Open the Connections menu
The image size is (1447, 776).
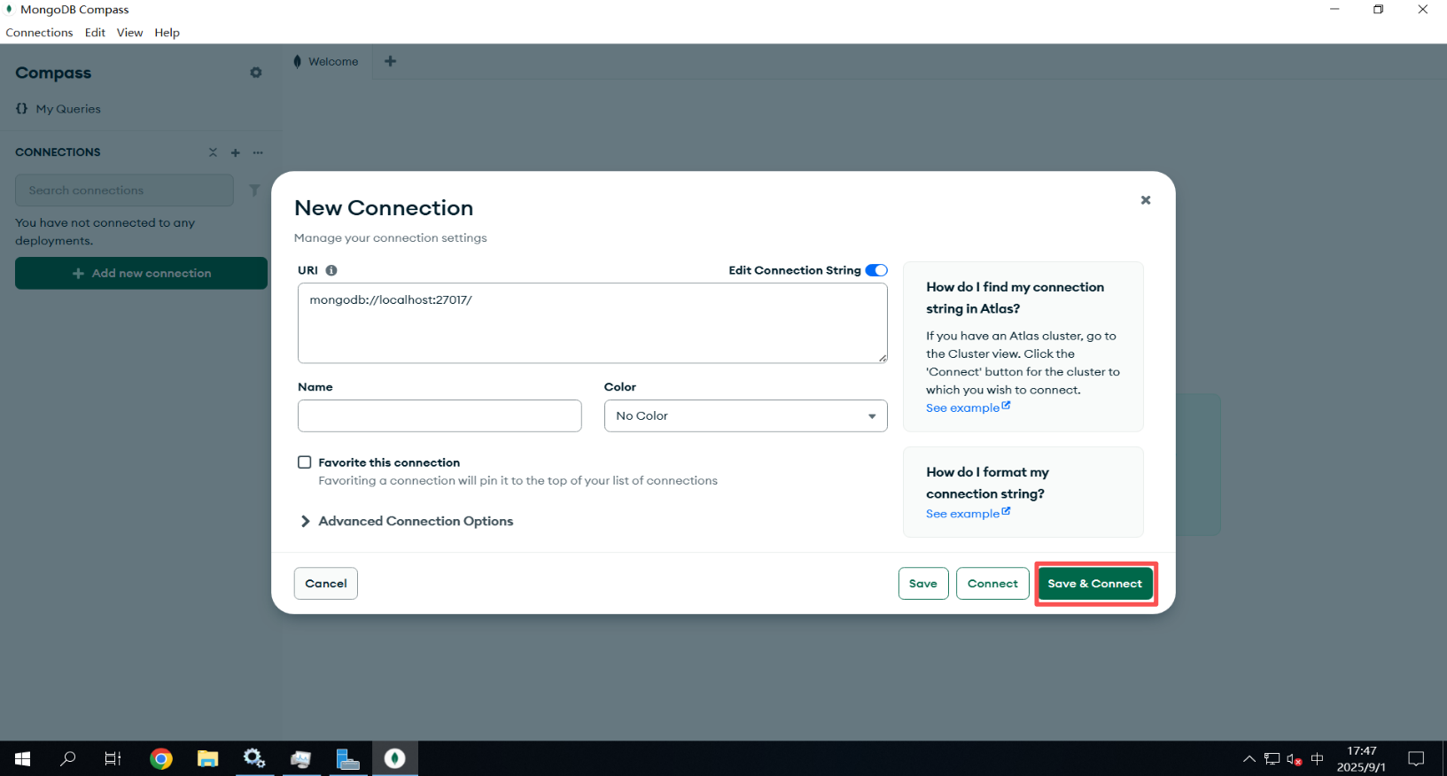39,33
